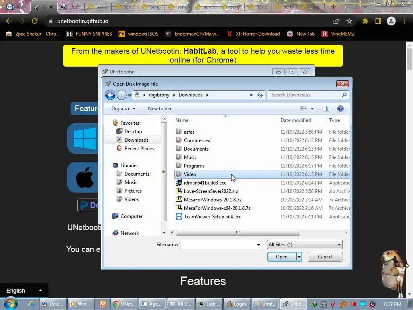Sort by Name column header
This screenshot has height=310, width=413.
point(182,120)
